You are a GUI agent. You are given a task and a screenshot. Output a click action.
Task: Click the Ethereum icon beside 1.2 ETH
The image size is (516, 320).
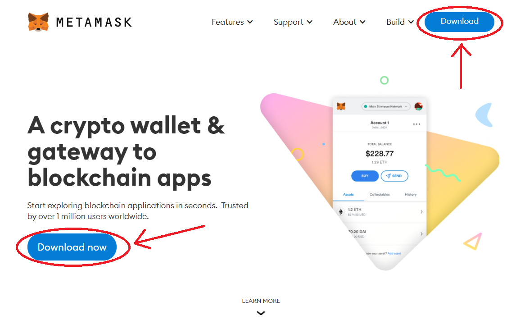point(341,211)
